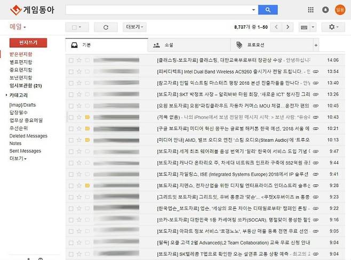
Task: Go to the next page of messages
Action: pos(288,27)
